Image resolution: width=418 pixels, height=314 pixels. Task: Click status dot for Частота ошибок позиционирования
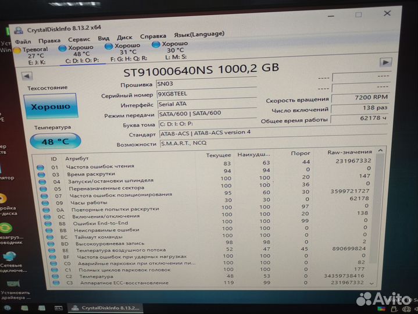point(44,197)
